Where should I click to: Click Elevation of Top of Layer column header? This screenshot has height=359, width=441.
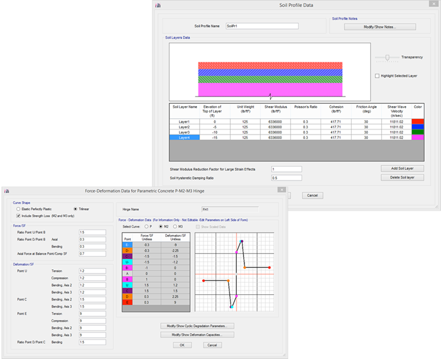point(212,111)
